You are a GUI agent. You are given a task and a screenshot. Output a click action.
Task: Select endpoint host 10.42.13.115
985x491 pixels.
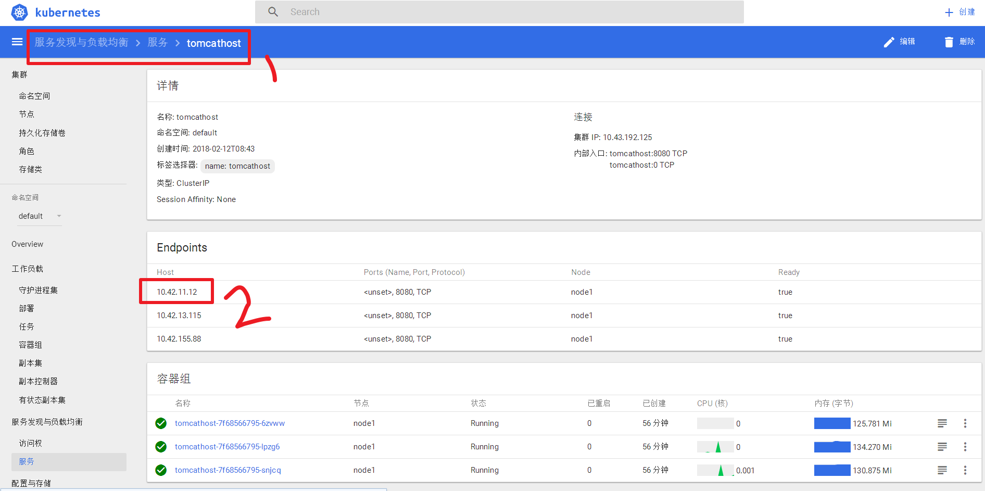point(179,316)
